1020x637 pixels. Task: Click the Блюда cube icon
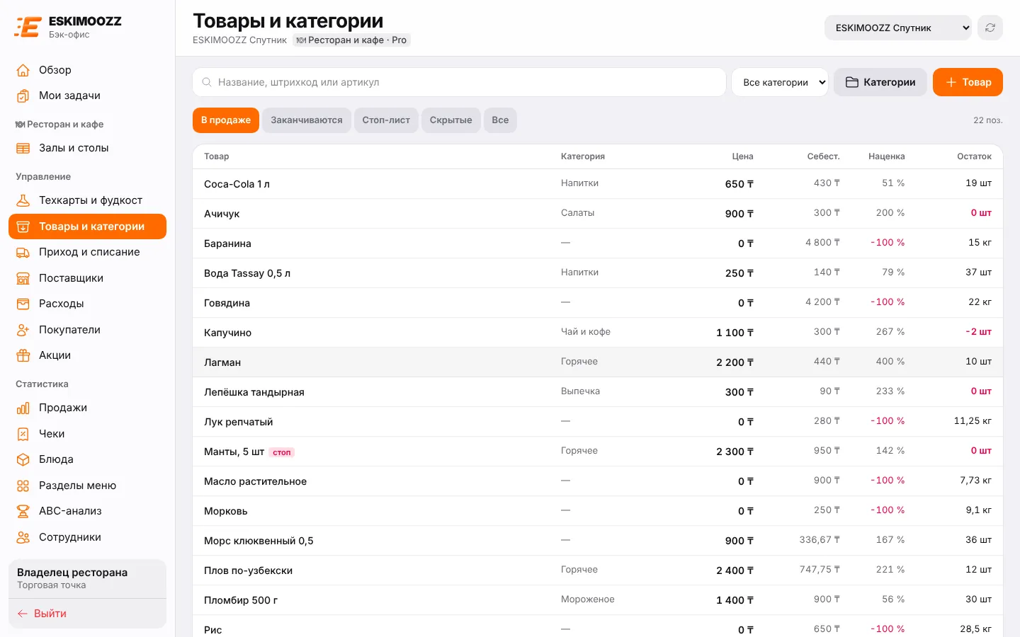click(x=23, y=459)
